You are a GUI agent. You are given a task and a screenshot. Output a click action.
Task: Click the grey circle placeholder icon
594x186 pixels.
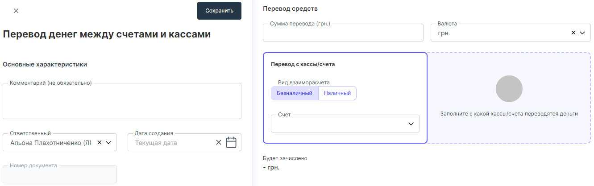(x=509, y=89)
